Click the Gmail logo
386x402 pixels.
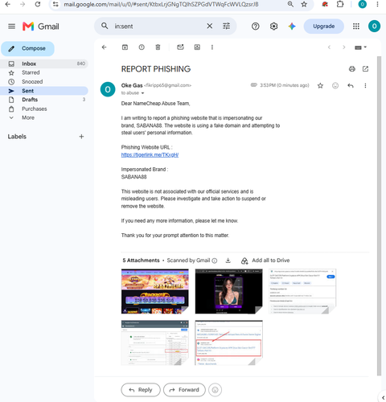(x=41, y=27)
